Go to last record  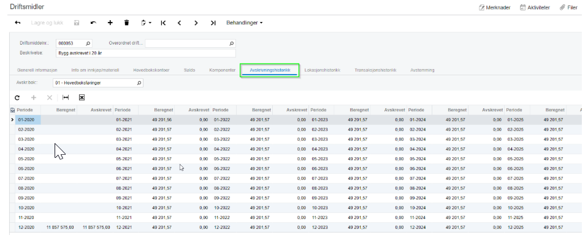click(x=213, y=23)
